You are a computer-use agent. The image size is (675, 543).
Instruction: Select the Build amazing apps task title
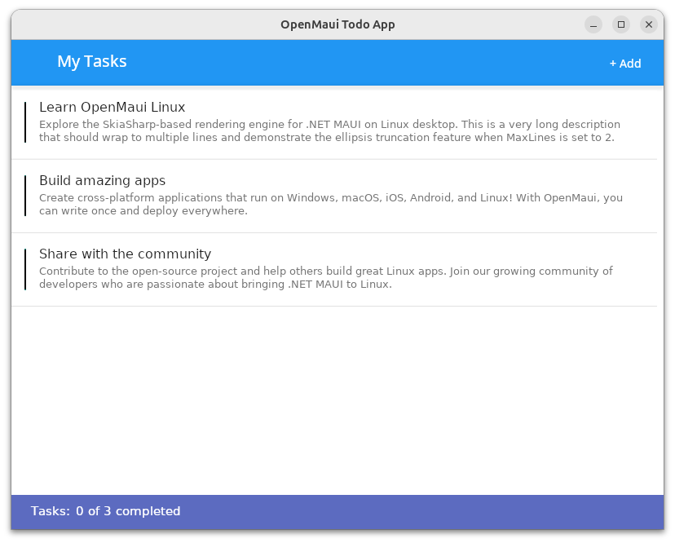point(102,180)
